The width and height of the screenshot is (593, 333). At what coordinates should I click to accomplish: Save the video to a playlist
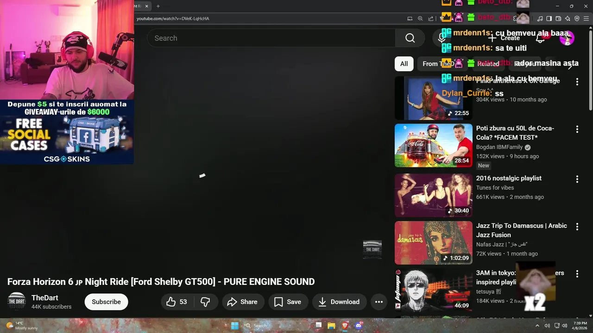pyautogui.click(x=288, y=302)
